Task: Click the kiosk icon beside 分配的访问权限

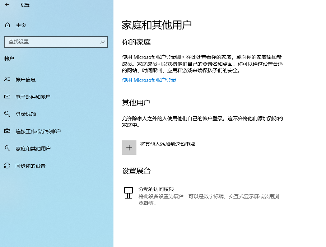Action: tap(129, 193)
